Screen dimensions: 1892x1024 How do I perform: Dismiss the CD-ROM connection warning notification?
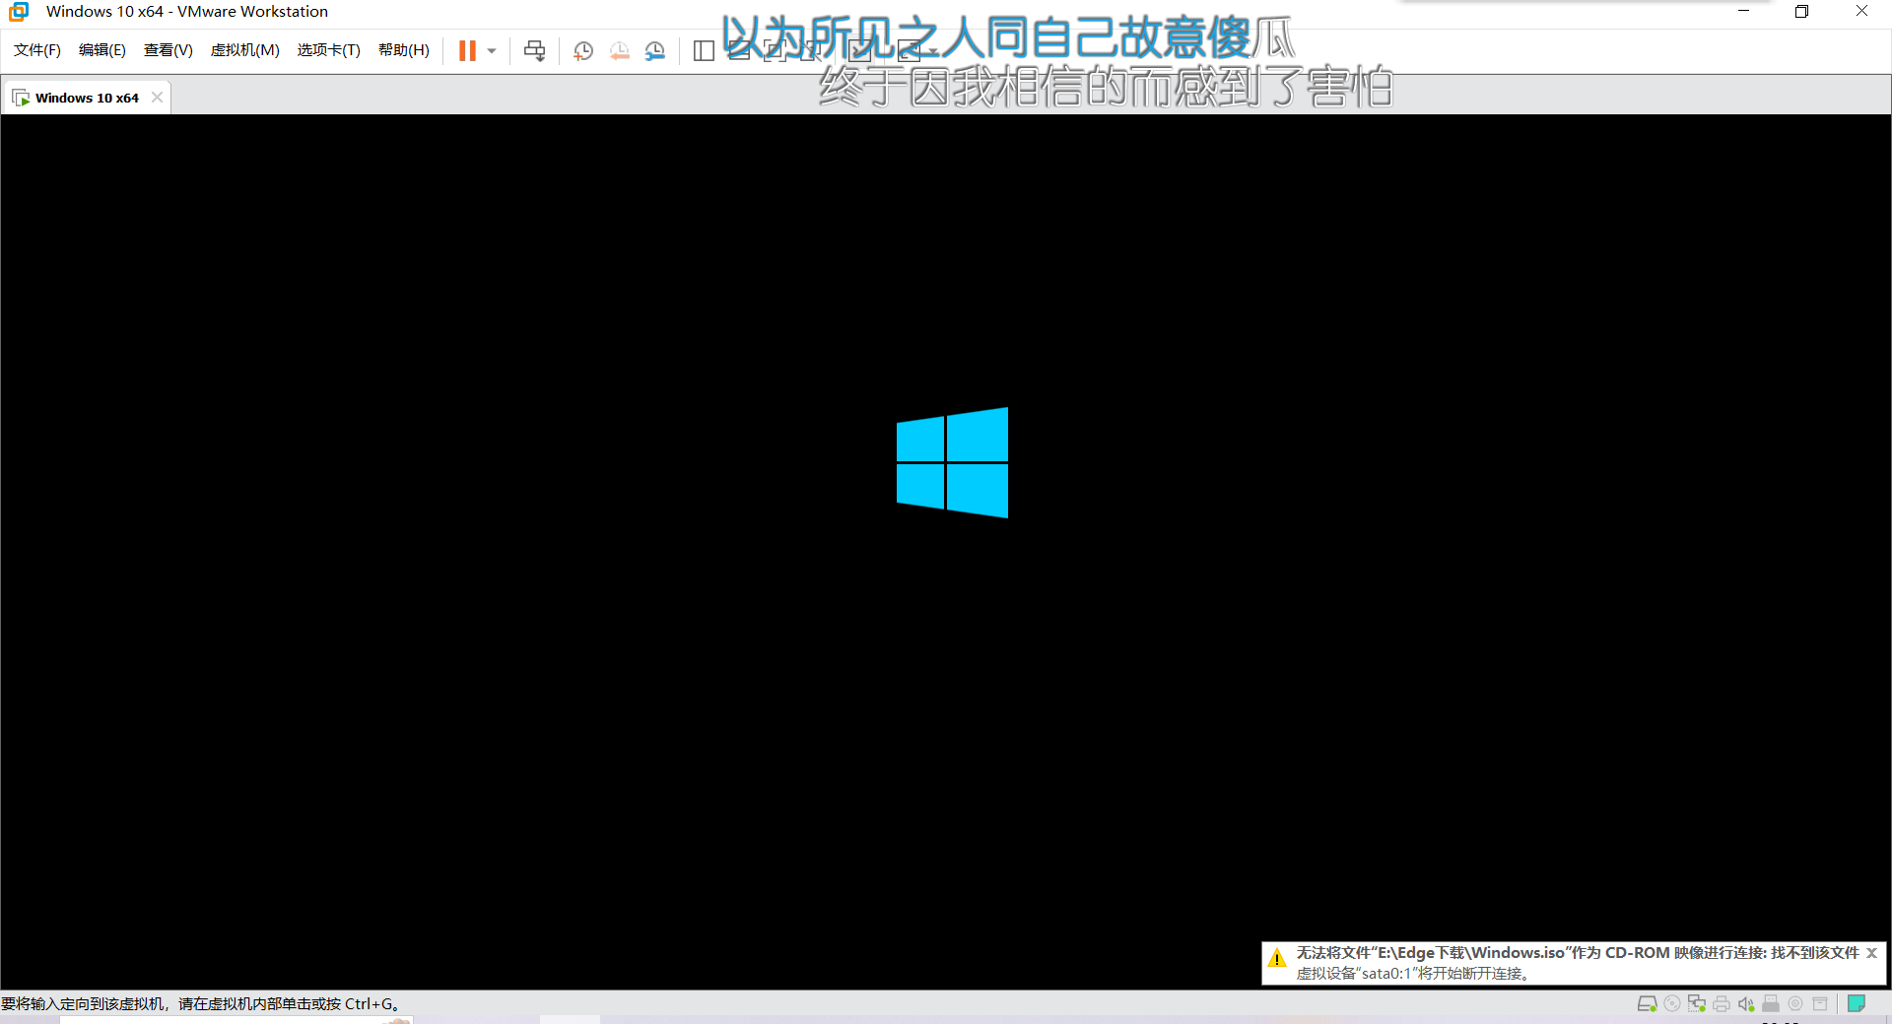pos(1871,953)
